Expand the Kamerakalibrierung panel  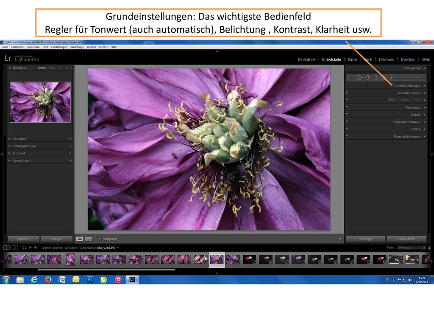pyautogui.click(x=424, y=136)
